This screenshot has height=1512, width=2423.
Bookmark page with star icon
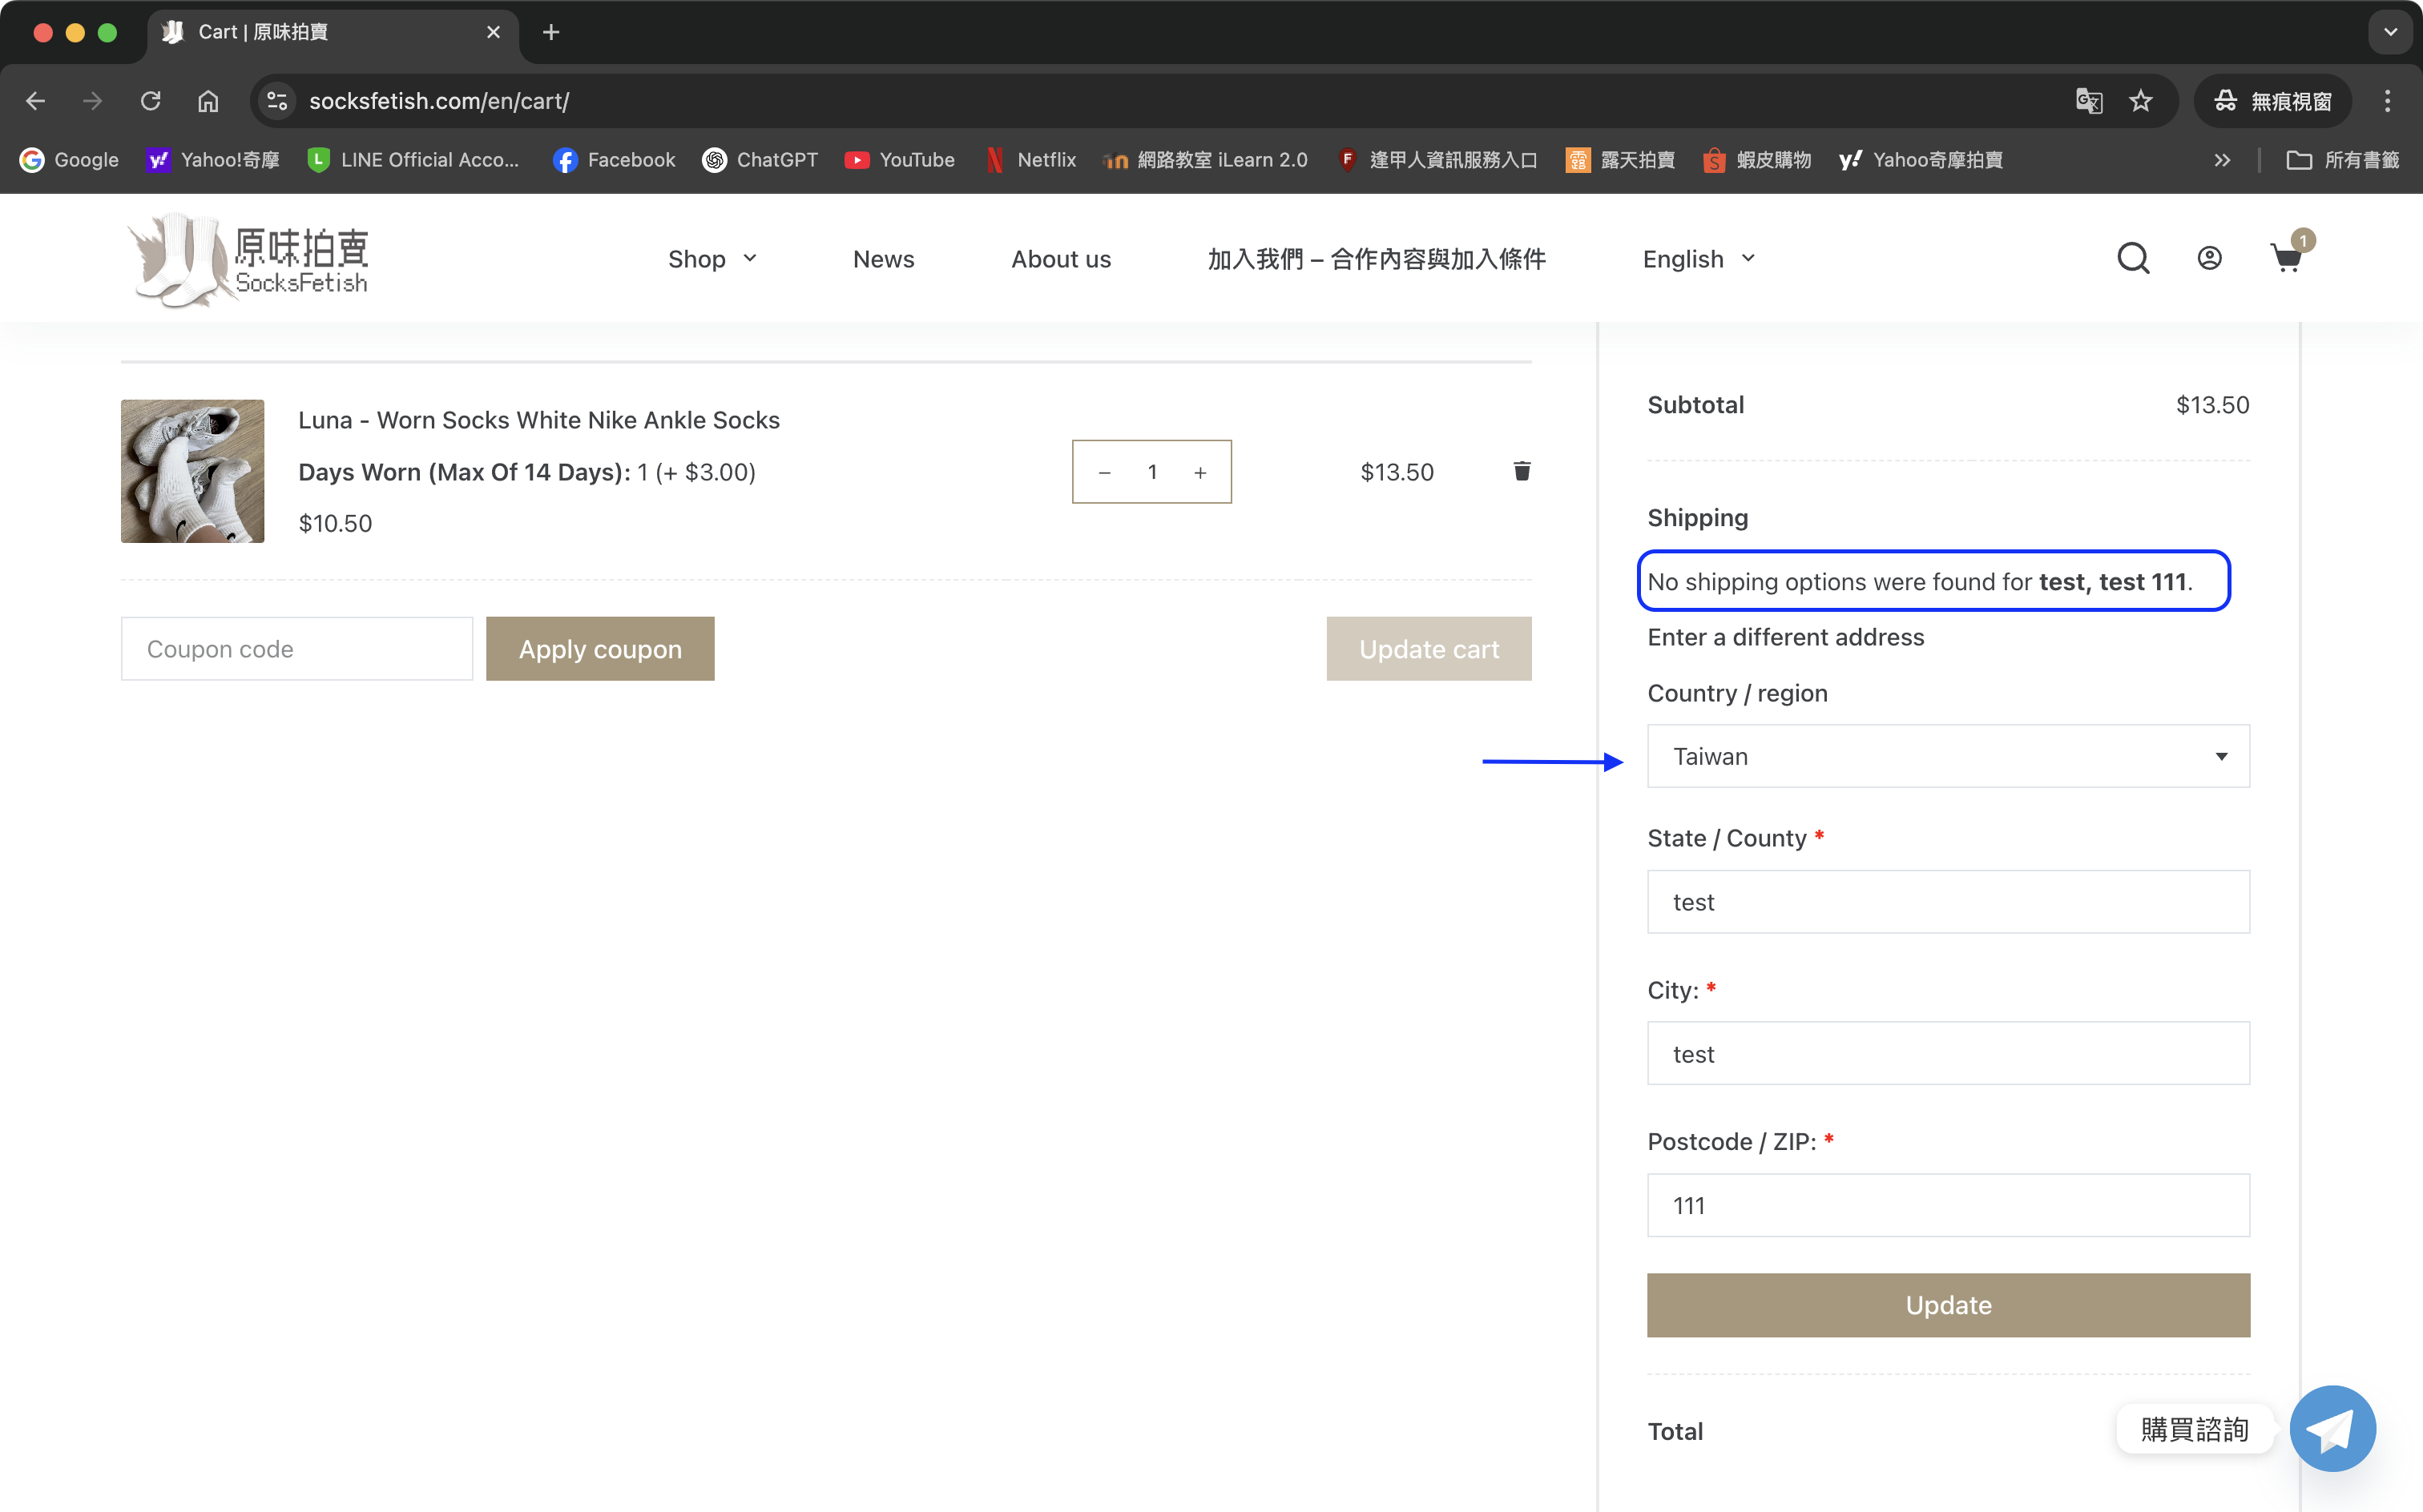[2140, 101]
